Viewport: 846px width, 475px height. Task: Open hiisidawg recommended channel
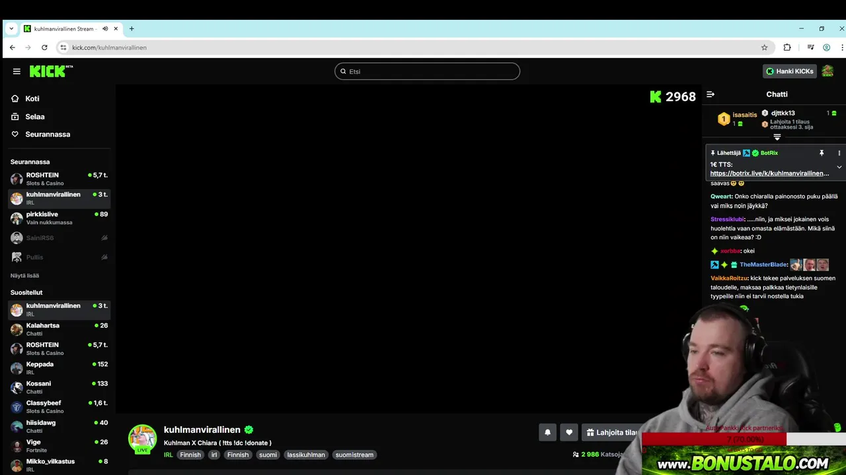coord(59,426)
